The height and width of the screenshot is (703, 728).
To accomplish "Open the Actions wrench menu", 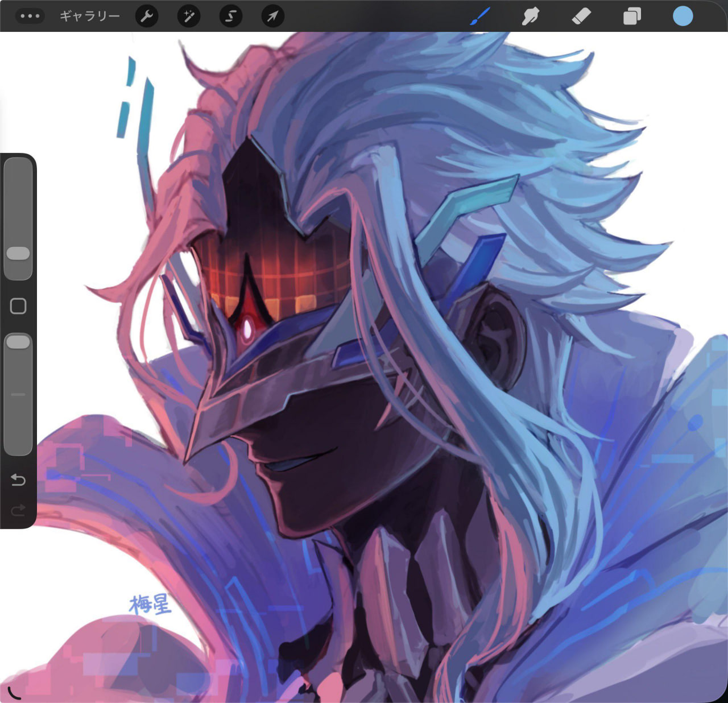I will (x=147, y=16).
